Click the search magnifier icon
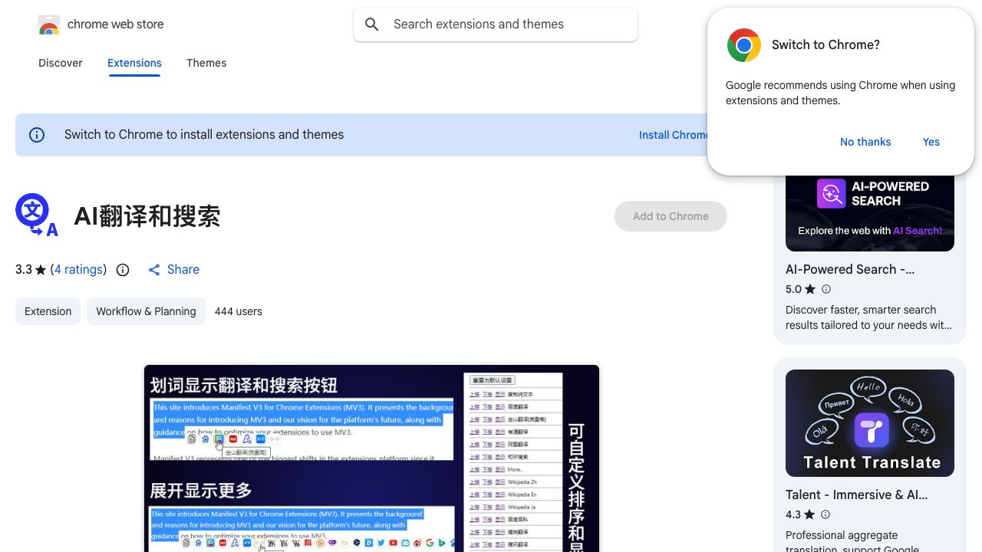 [x=372, y=25]
